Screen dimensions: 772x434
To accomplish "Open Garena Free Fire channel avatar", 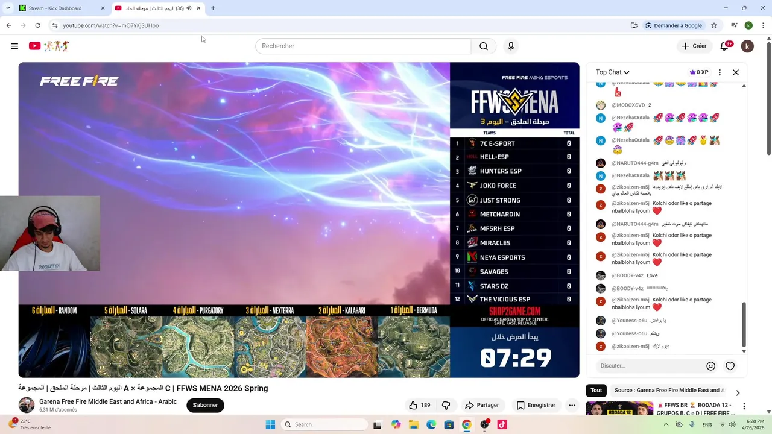I will [27, 405].
